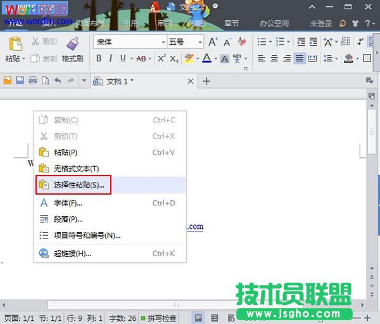Open 项目符号和编号(N)... from context menu
Screen dimensions: 380x324
[x=110, y=235]
